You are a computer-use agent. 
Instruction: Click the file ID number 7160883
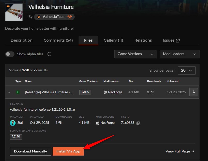point(128,123)
